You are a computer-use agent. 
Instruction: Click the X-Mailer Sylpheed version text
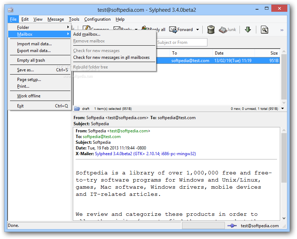145,154
